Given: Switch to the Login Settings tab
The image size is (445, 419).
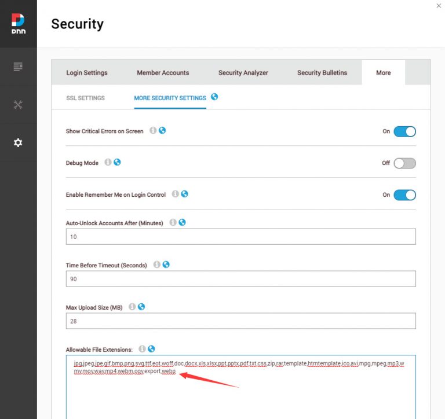Looking at the screenshot, I should pos(87,73).
